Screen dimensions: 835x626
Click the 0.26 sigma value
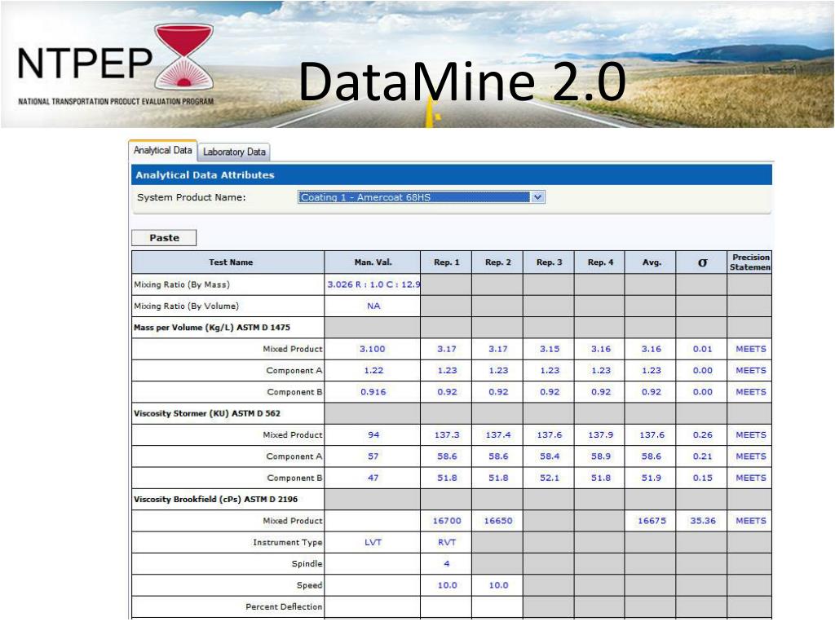pos(702,435)
